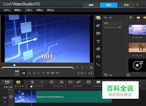Toggle show photos filter in library

[x=145, y=18]
